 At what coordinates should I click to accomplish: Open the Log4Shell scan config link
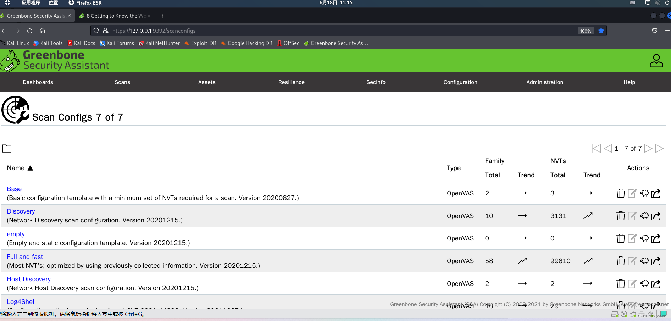pos(21,302)
